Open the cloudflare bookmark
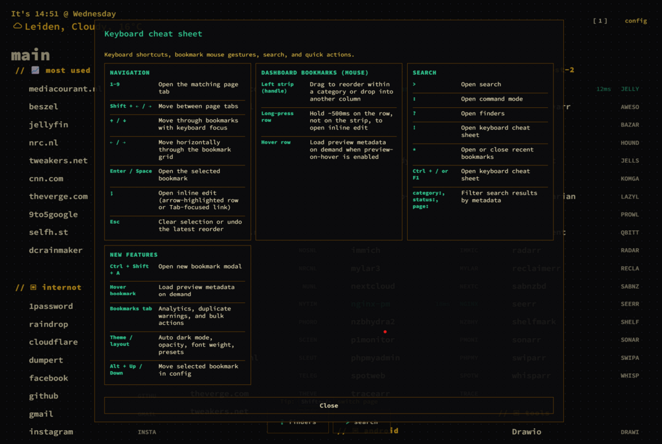 pyautogui.click(x=53, y=342)
